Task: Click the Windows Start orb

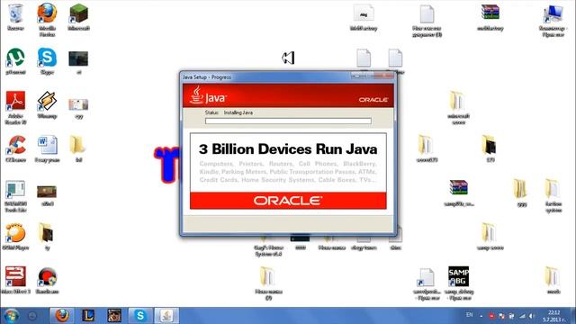Action: click(11, 316)
